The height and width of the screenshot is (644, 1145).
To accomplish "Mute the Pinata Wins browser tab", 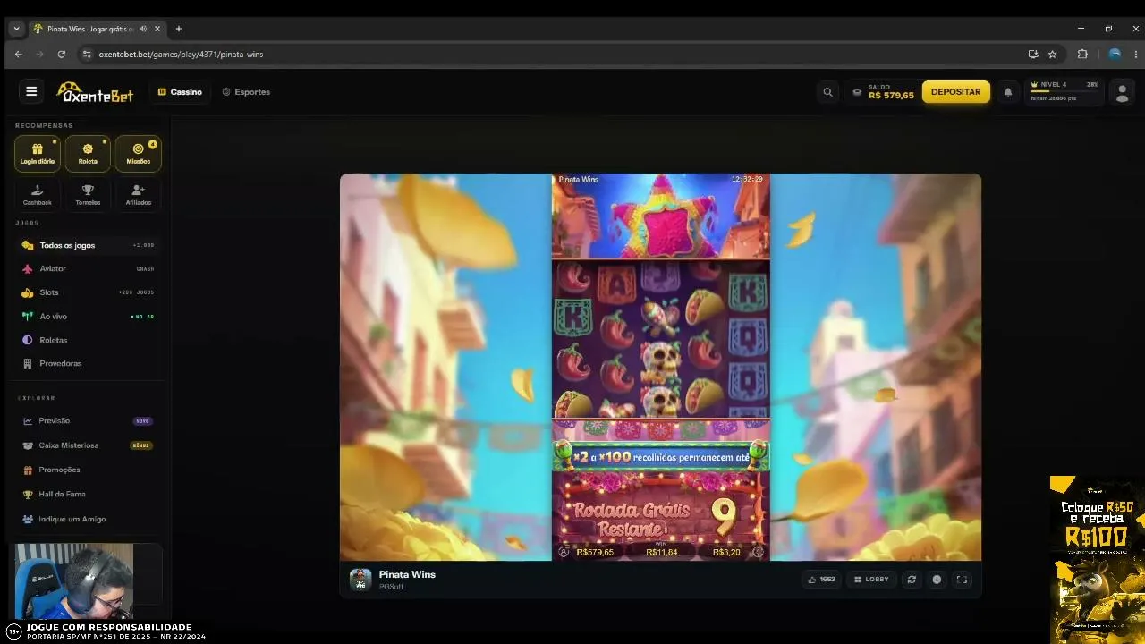I will pyautogui.click(x=143, y=29).
